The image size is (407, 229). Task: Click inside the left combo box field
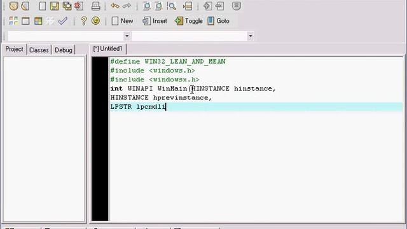(x=66, y=36)
